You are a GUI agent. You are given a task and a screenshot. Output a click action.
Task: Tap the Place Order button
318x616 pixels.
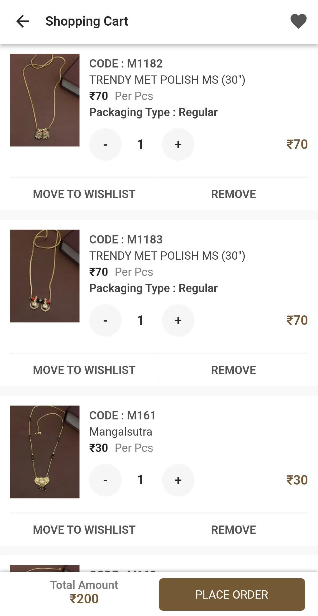point(232,594)
